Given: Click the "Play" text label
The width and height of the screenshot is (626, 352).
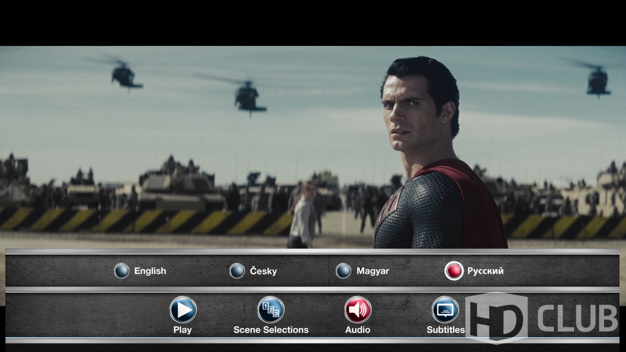Looking at the screenshot, I should tap(182, 330).
